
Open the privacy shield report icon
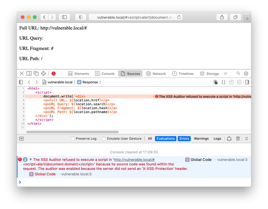coord(80,17)
